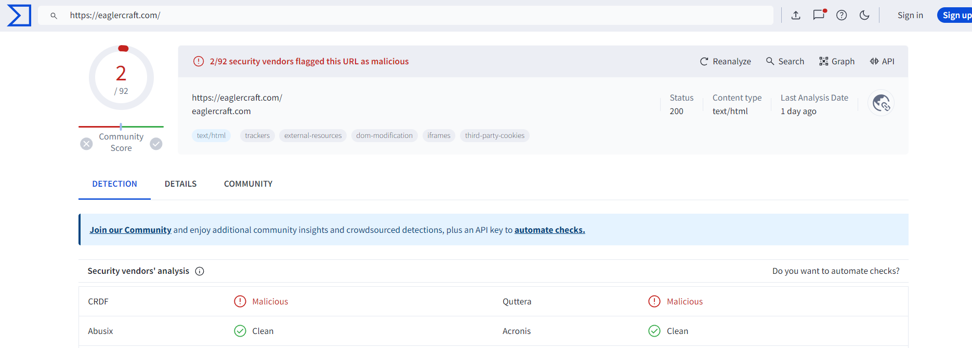This screenshot has height=348, width=972.
Task: Click the Sign in link
Action: (x=910, y=16)
